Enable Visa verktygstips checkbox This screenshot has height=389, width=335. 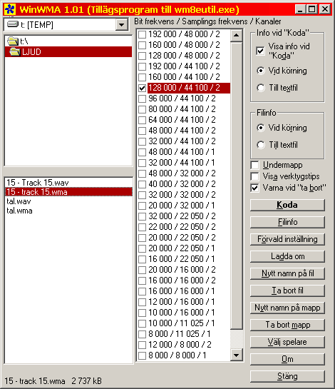pos(254,176)
